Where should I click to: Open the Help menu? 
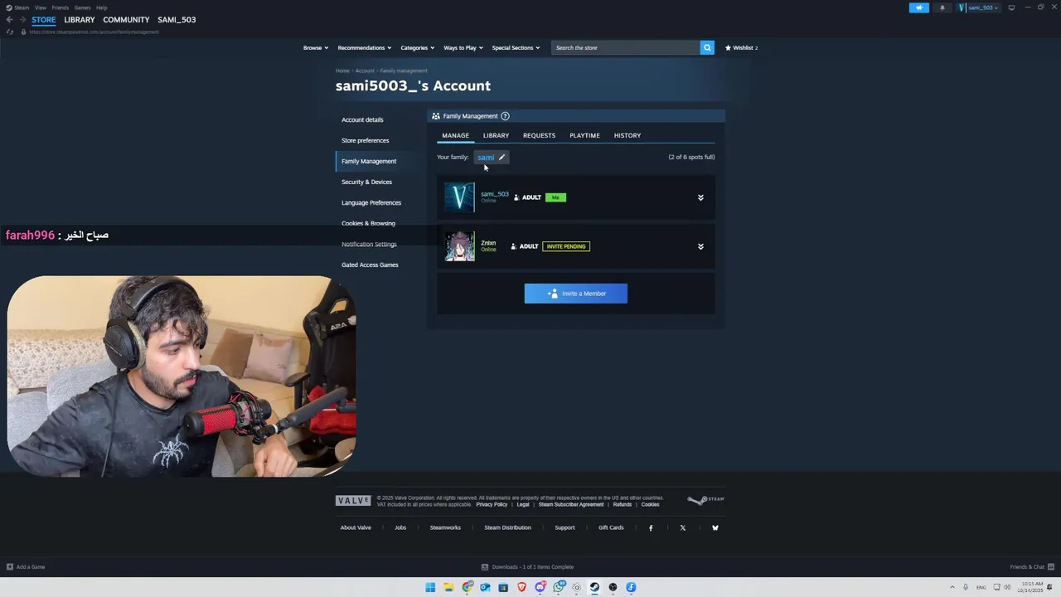tap(101, 7)
